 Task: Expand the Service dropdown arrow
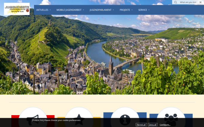coord(149,10)
